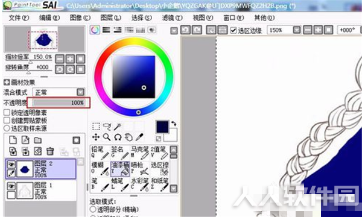
Task: Click the foreground dark blue color swatch
Action: tap(162, 127)
